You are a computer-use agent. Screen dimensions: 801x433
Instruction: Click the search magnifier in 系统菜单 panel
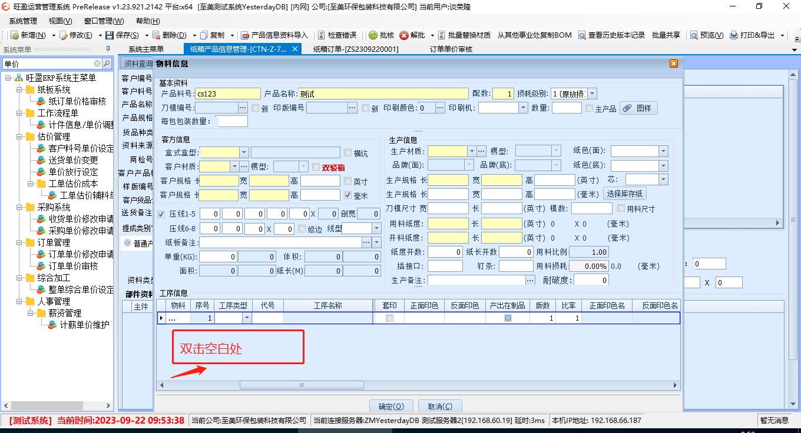[107, 64]
